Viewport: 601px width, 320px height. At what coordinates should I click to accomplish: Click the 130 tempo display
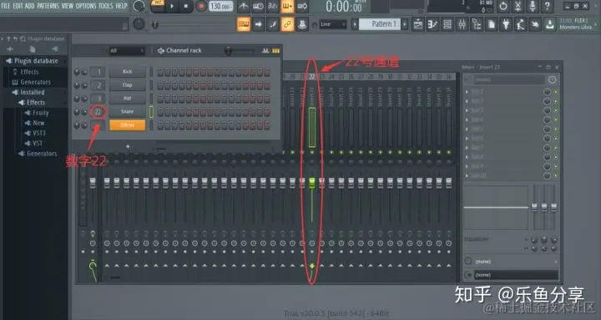(221, 6)
